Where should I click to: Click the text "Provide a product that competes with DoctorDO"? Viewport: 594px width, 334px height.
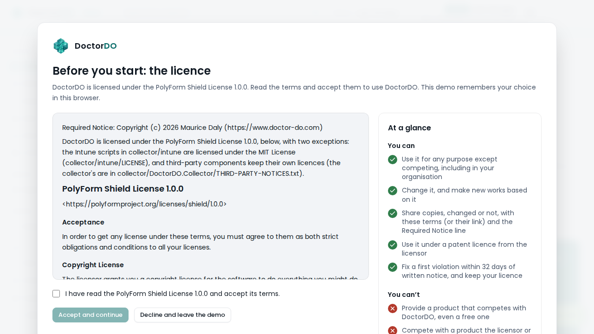[x=464, y=313]
